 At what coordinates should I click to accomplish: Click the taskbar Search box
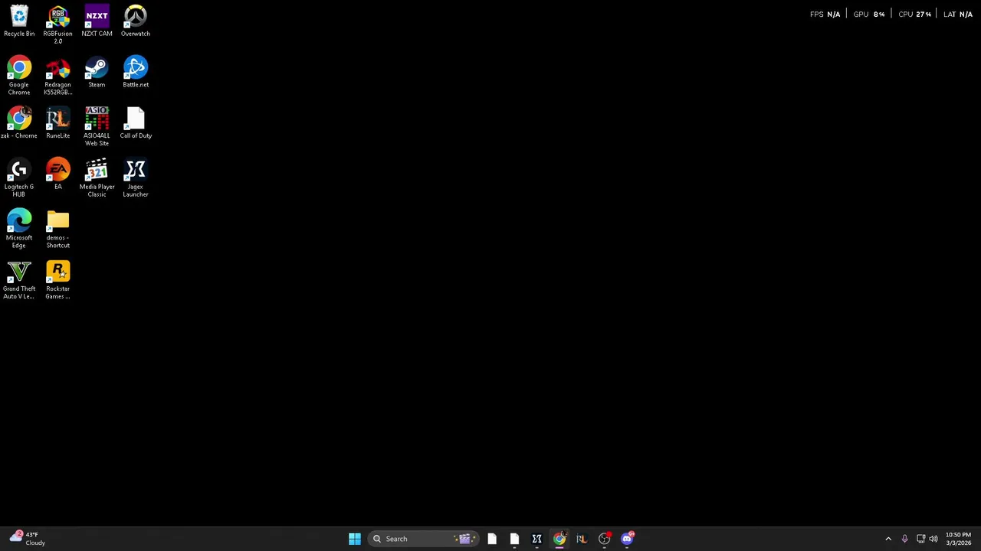click(424, 539)
